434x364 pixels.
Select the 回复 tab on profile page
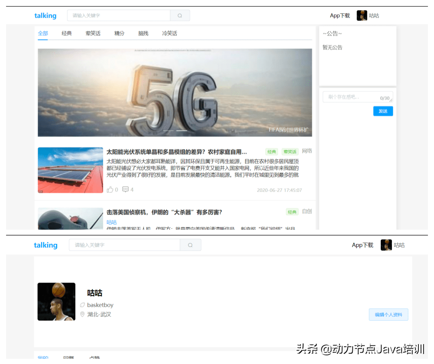[69, 357]
